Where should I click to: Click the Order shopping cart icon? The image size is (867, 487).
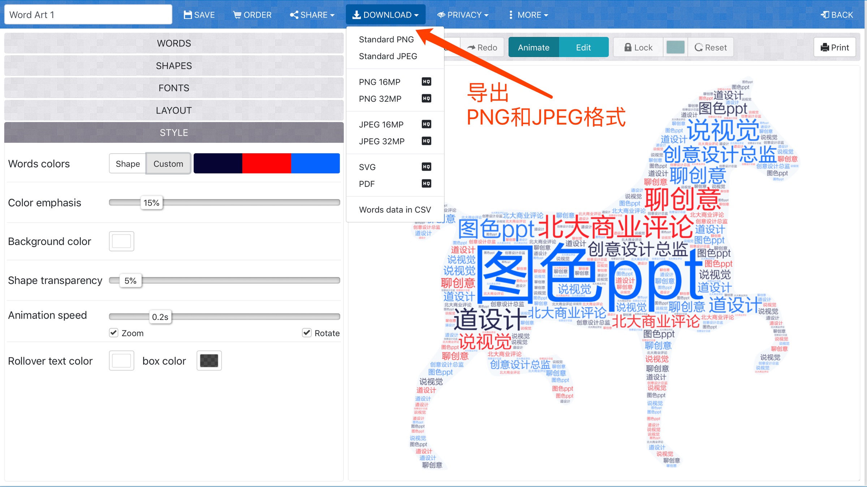click(237, 15)
